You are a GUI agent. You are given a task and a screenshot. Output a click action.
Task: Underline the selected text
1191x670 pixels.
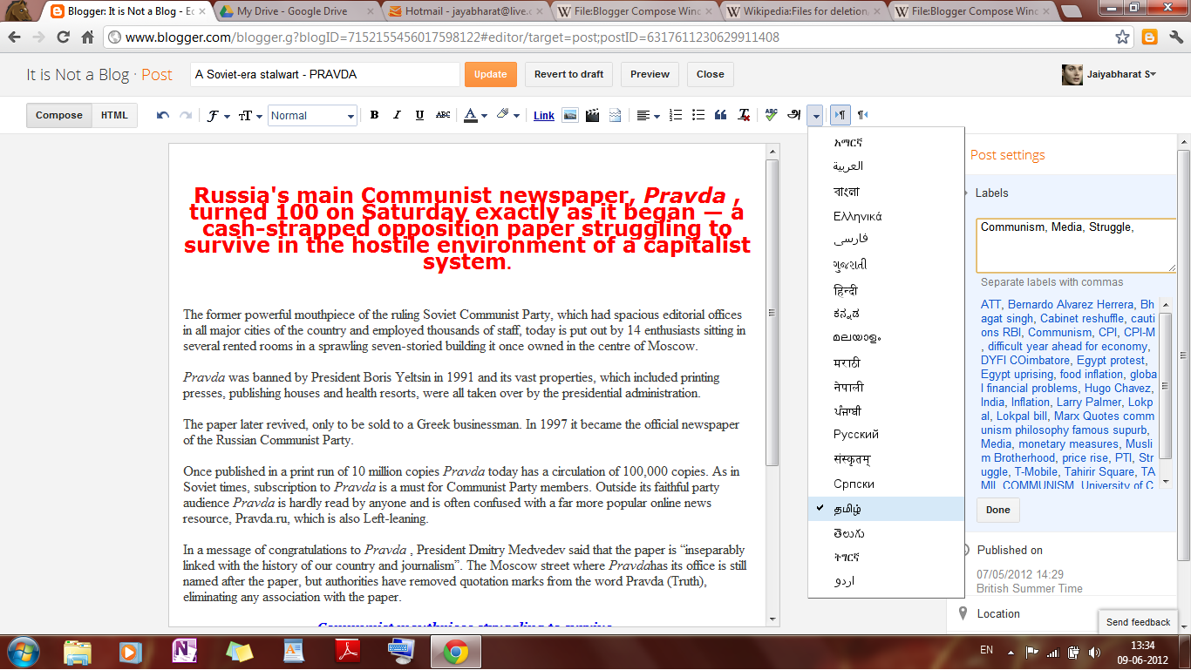point(419,115)
